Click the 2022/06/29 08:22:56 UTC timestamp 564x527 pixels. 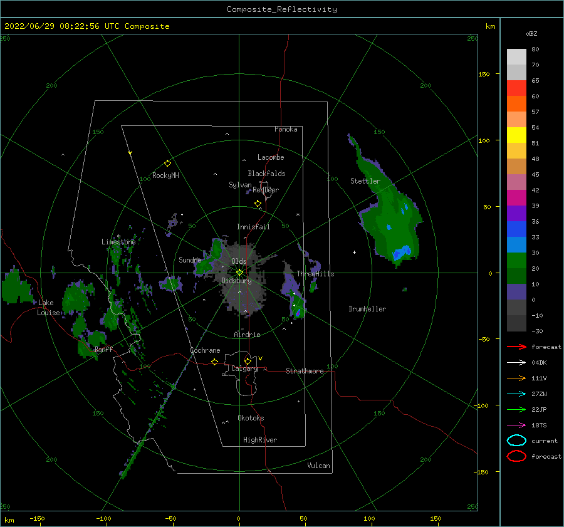coord(57,26)
